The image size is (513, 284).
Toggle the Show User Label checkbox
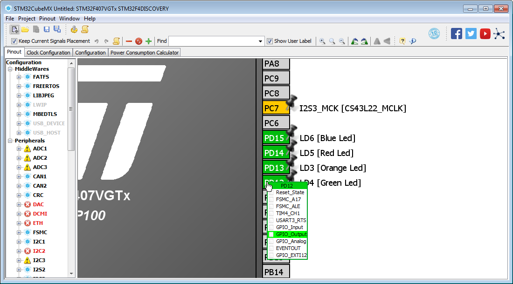coord(270,41)
